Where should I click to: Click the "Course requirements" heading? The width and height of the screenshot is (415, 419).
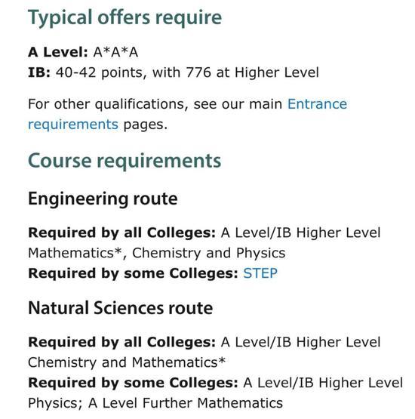pyautogui.click(x=124, y=161)
